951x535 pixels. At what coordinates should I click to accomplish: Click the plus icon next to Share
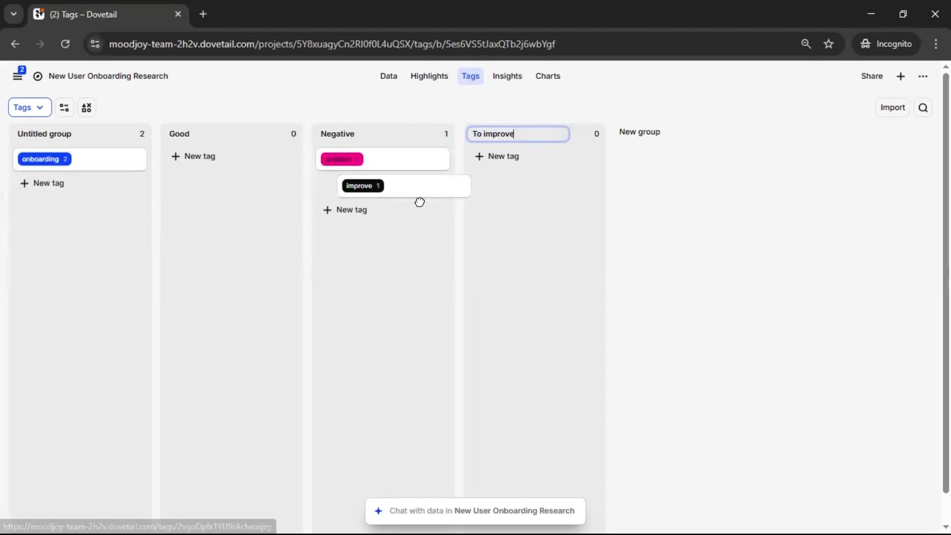point(900,76)
